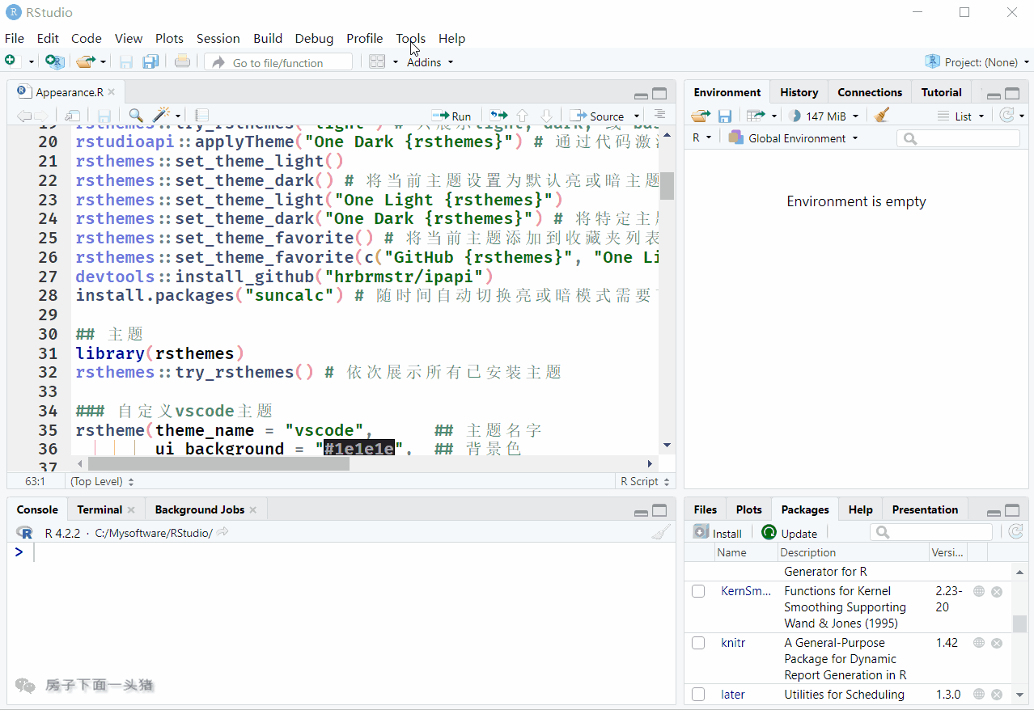Click the Import Dataset table icon
Viewport: 1034px width, 710px height.
pos(756,116)
